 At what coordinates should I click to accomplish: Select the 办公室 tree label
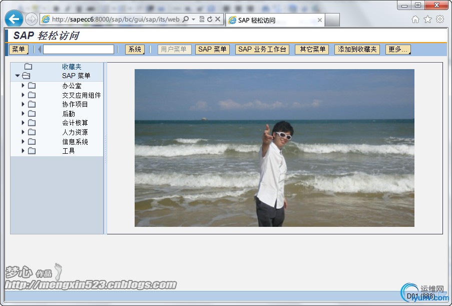coord(72,86)
